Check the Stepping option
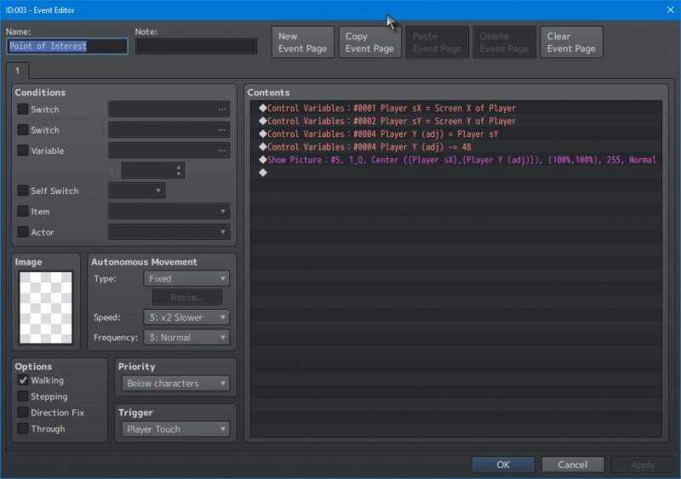681x479 pixels. (x=23, y=396)
